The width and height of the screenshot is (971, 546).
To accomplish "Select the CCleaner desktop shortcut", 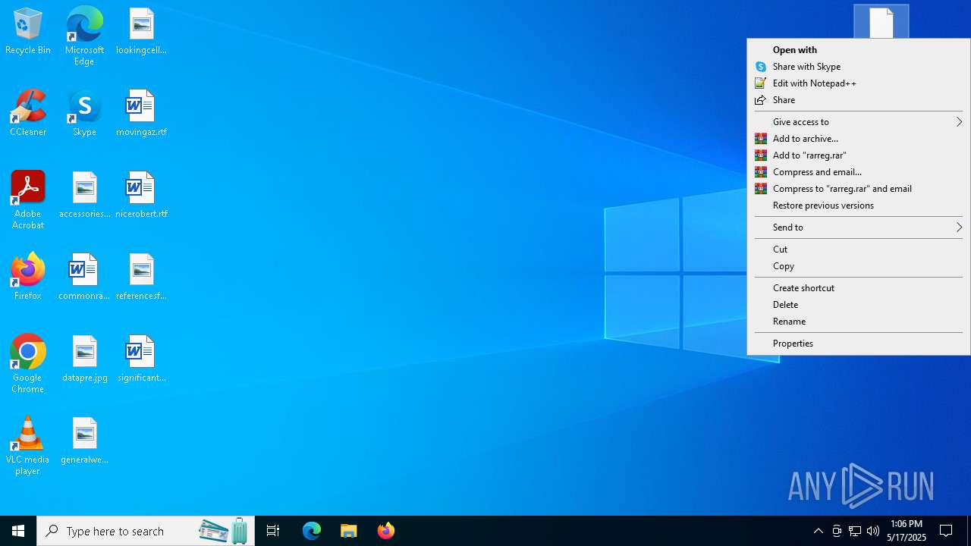I will point(28,114).
